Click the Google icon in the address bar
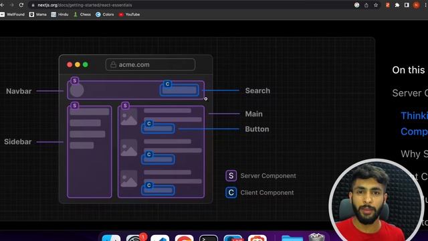 356,5
